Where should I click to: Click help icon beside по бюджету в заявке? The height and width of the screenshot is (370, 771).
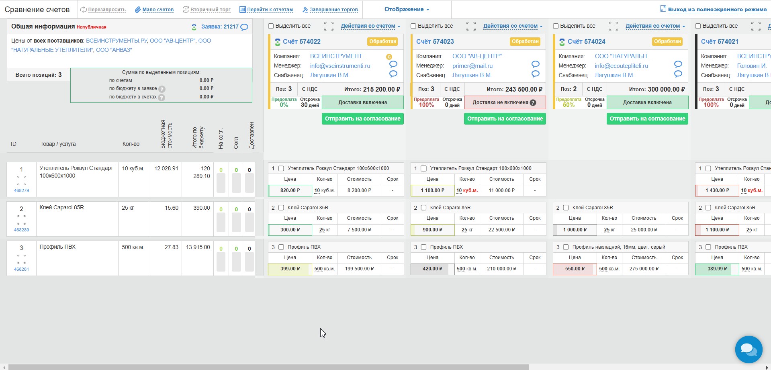(162, 89)
